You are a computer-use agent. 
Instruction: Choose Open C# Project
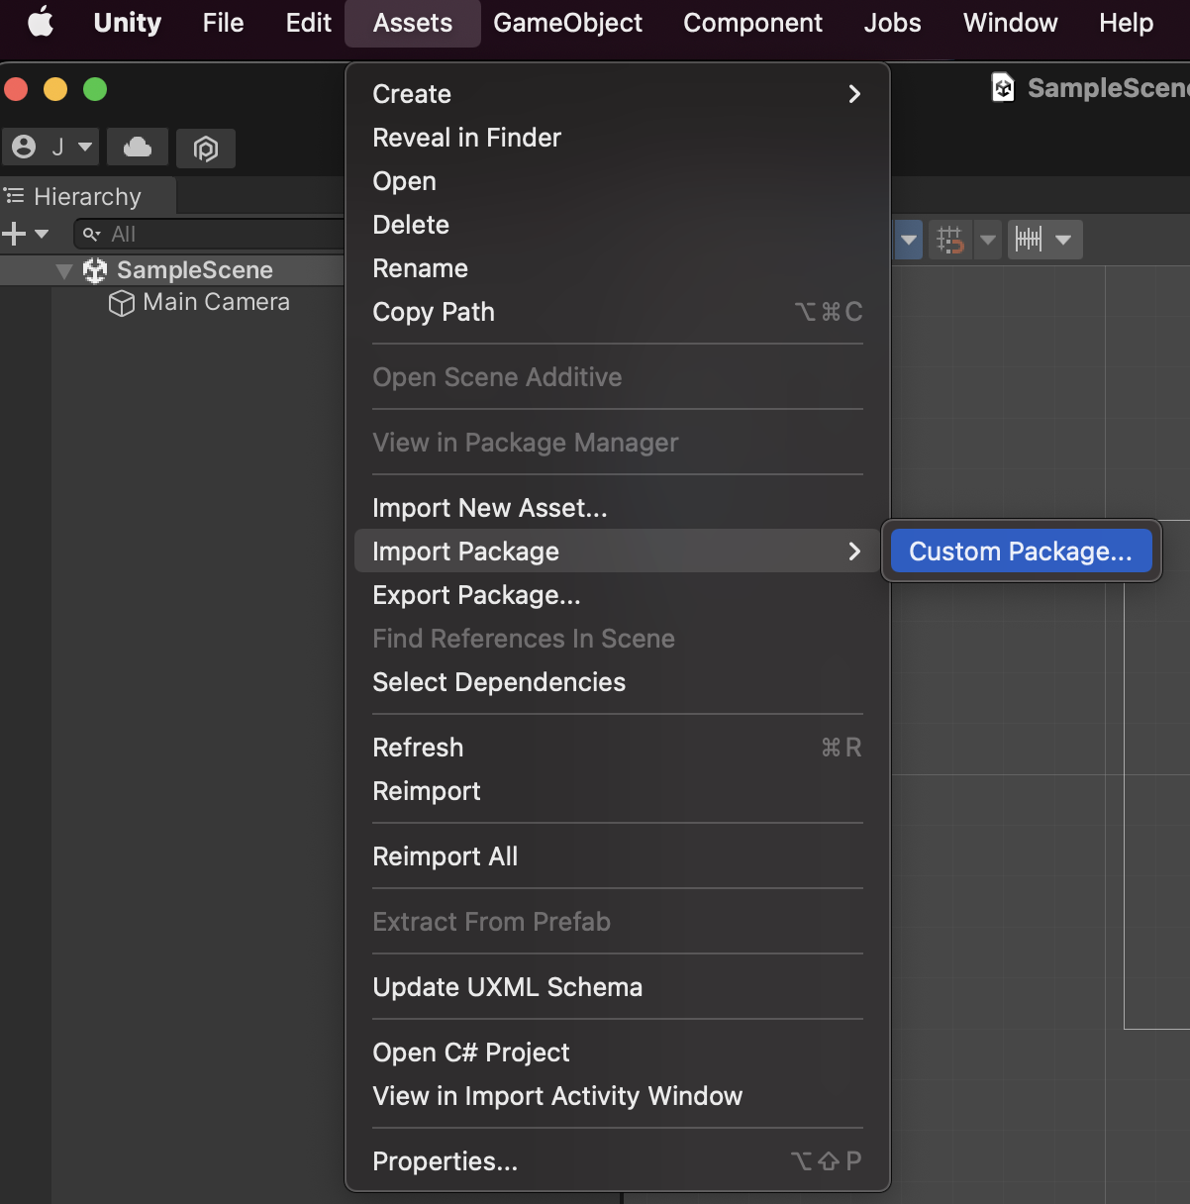point(617,1053)
